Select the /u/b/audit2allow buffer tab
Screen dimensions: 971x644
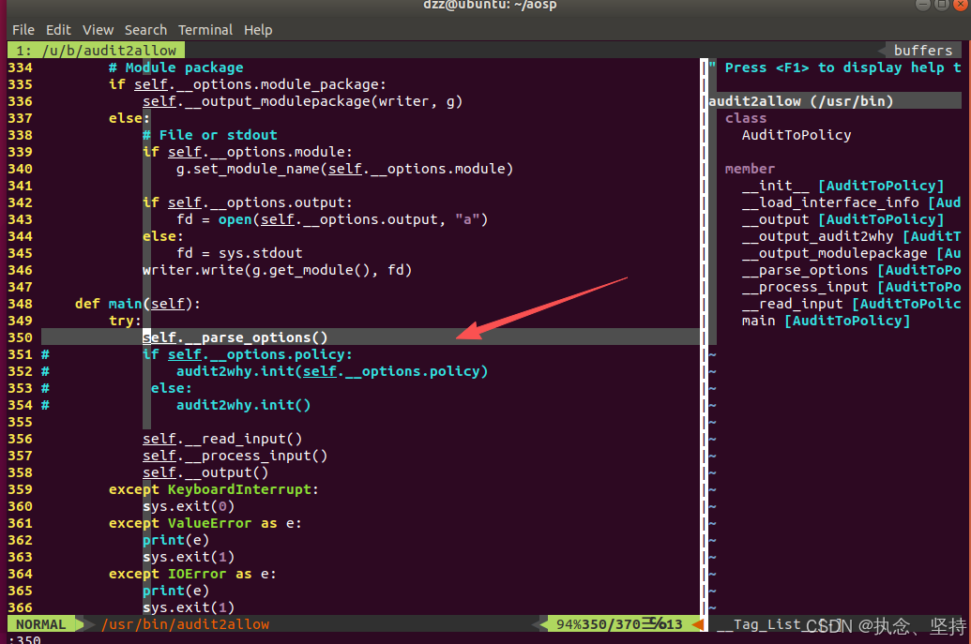click(x=96, y=50)
